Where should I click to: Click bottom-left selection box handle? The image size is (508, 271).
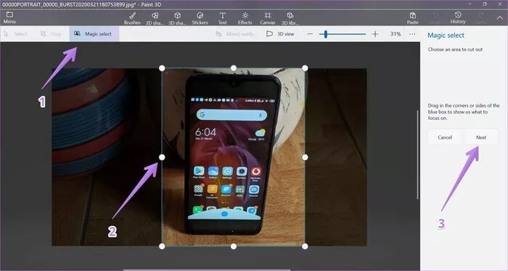coord(162,246)
